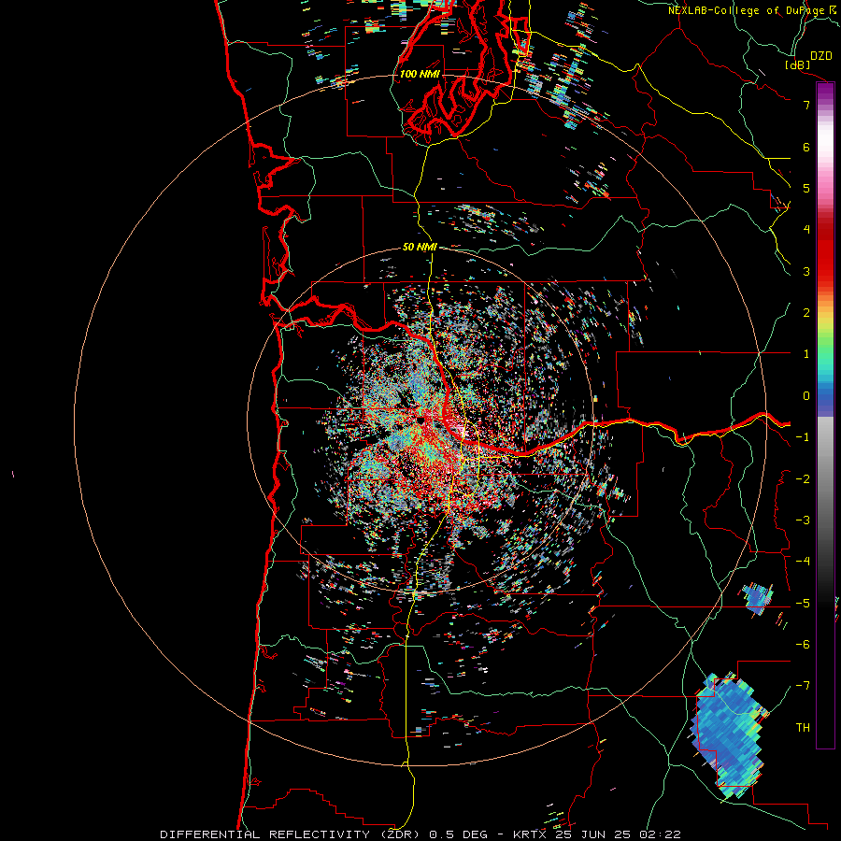Click the [dB] units label
This screenshot has width=841, height=841.
[x=797, y=64]
